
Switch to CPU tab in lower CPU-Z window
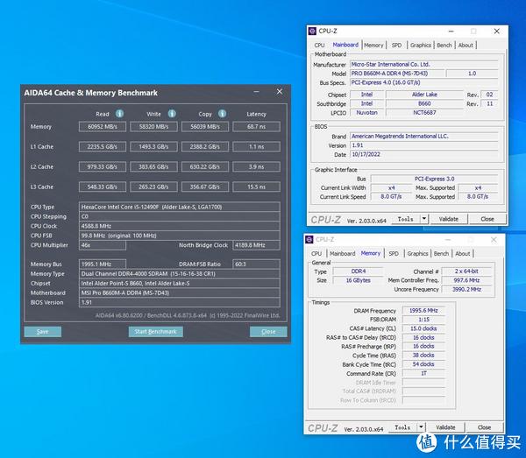(x=316, y=254)
